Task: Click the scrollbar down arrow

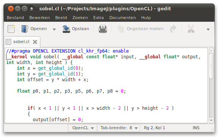Action: 211,120
